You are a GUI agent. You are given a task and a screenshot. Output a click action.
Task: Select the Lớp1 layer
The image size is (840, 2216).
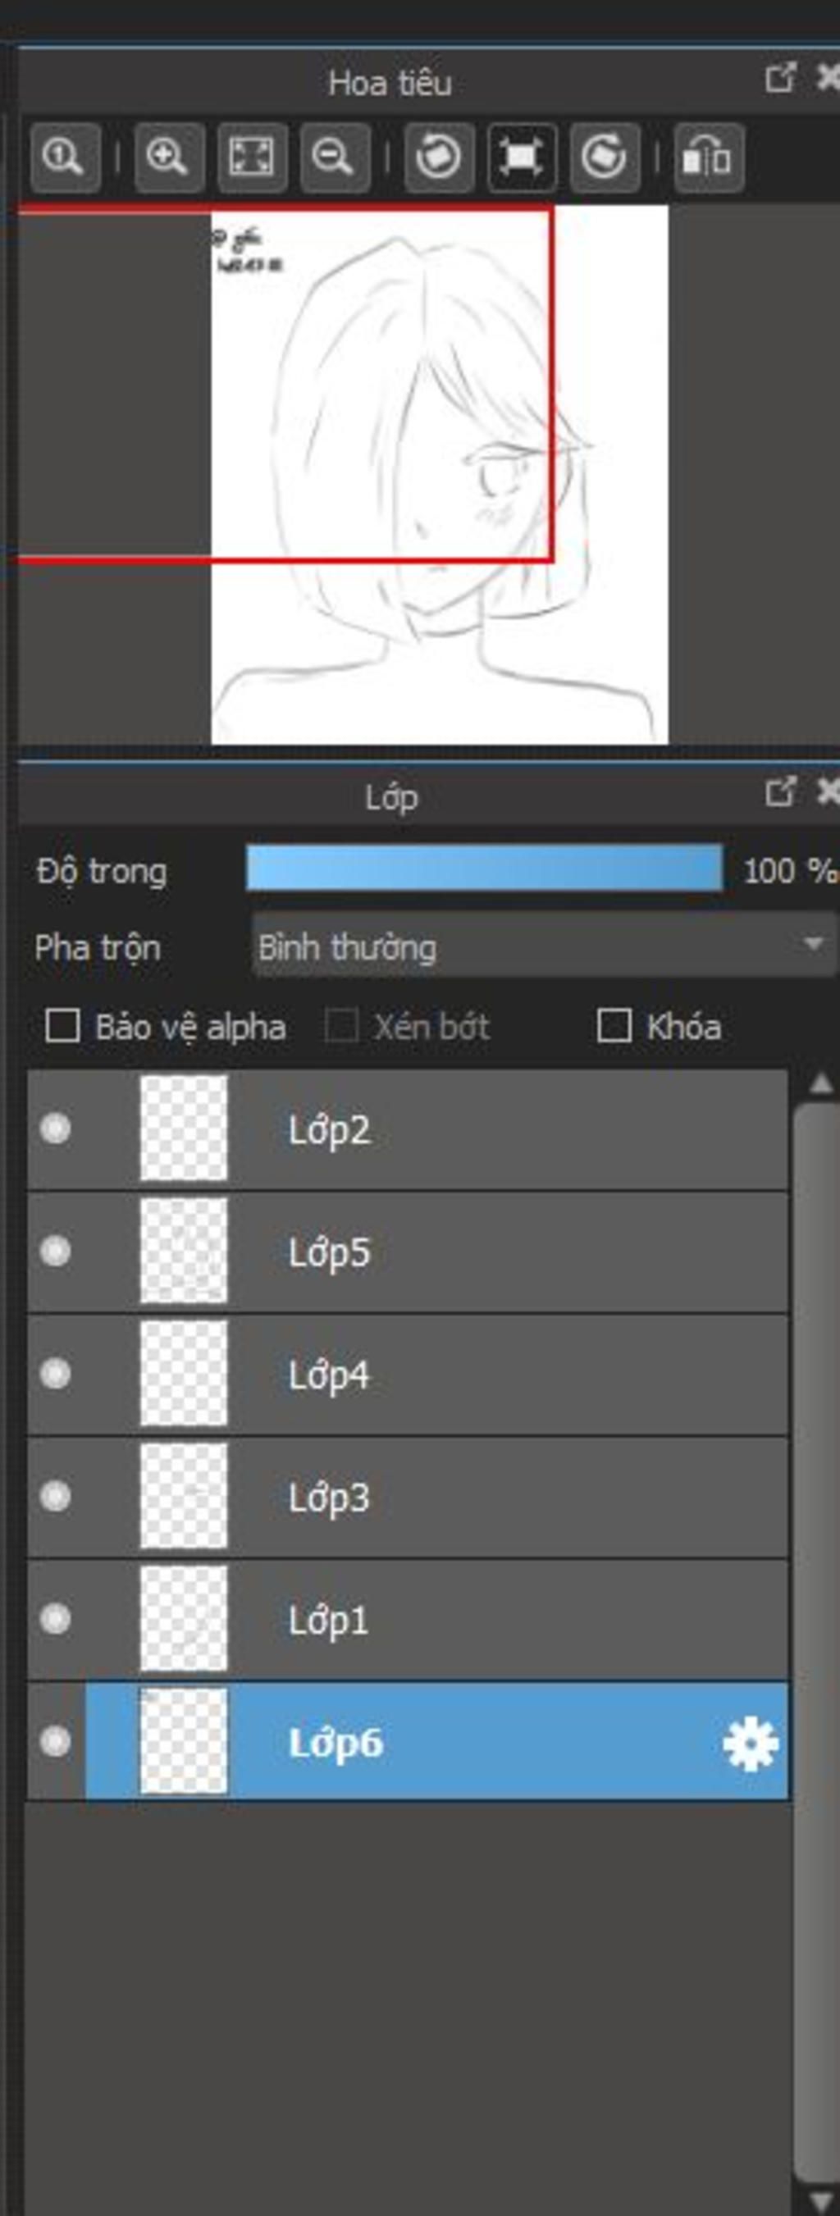(408, 1620)
